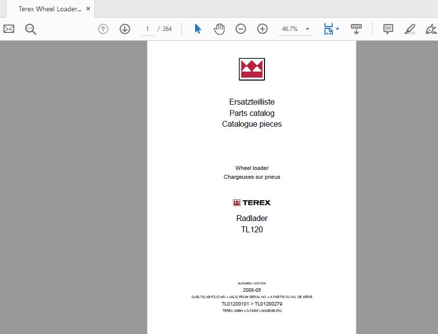Screen dimensions: 438x334
Task: Choose the selection arrow tool
Action: [198, 29]
